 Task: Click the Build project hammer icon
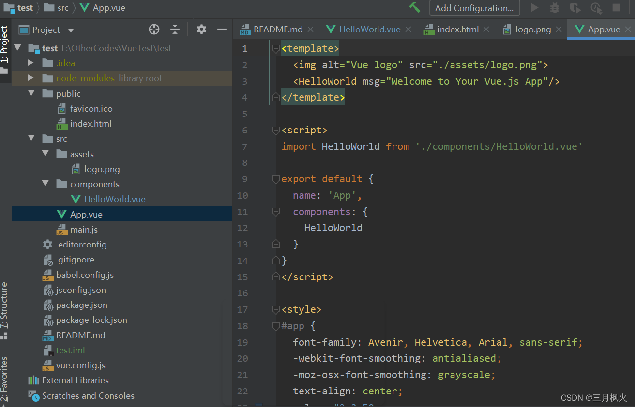[x=414, y=7]
